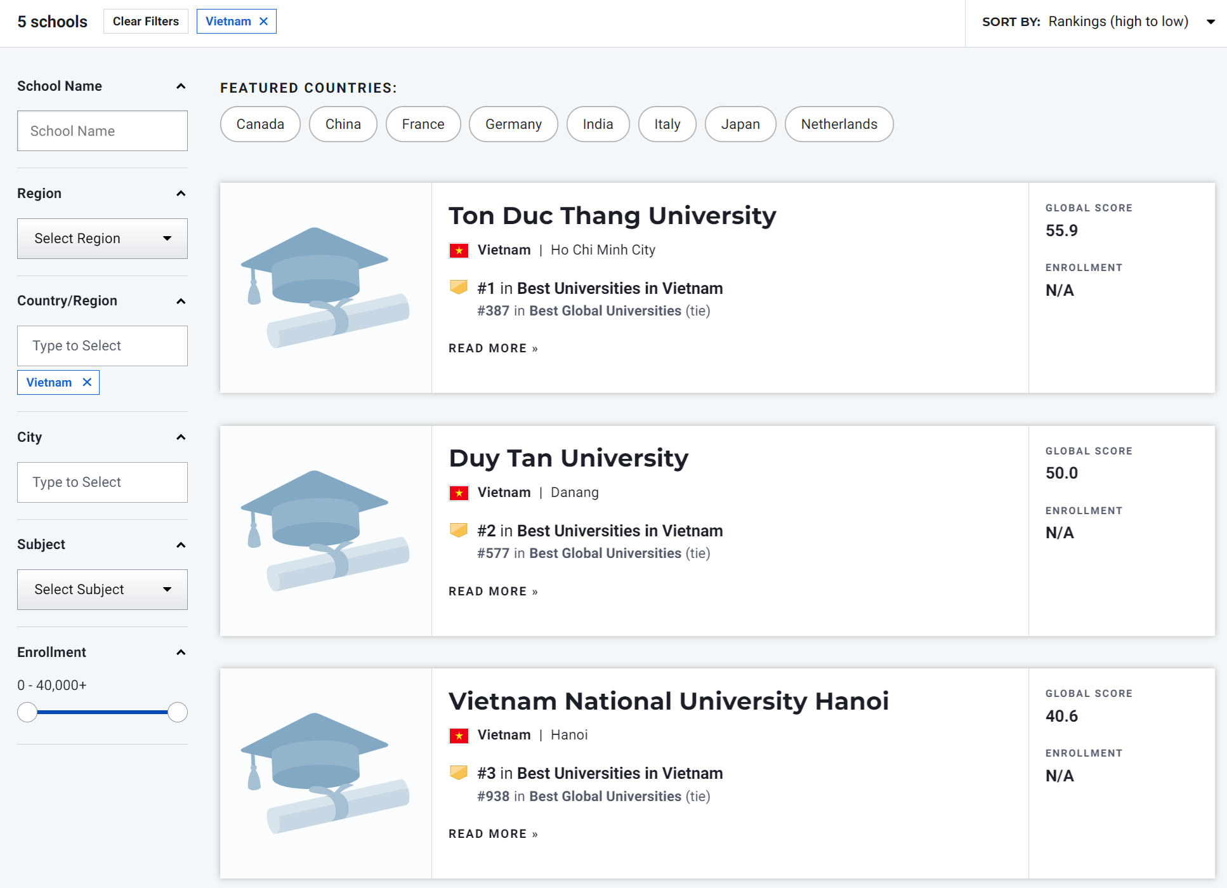
Task: Collapse the Region filter section
Action: point(181,194)
